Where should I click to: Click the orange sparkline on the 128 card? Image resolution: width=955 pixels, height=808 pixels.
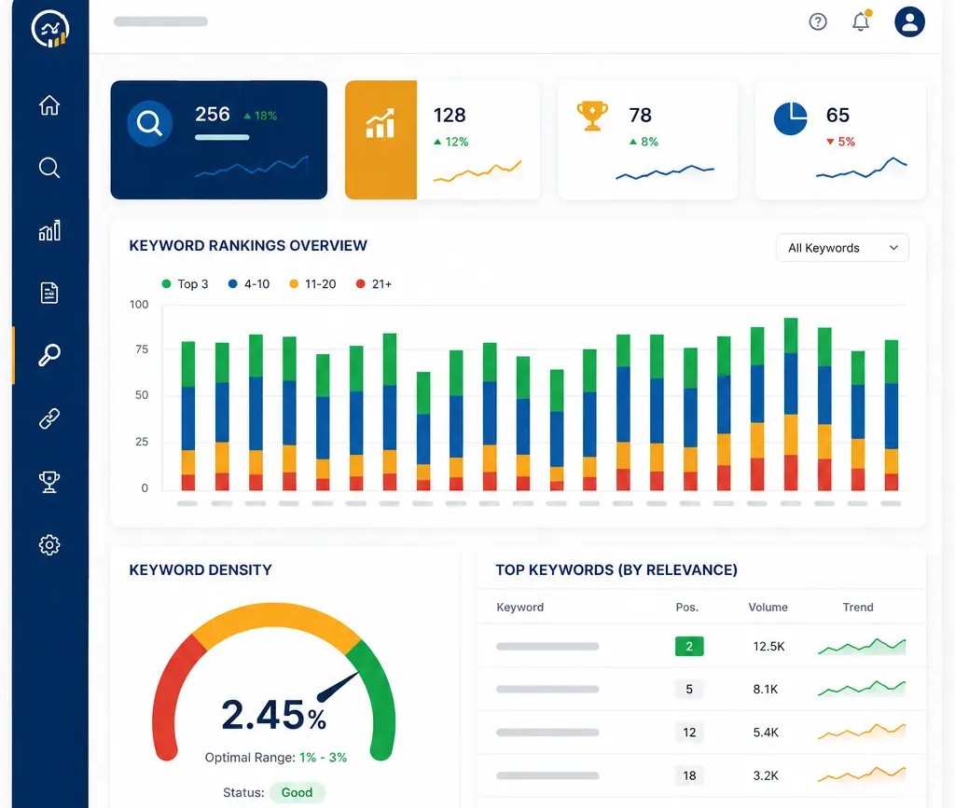click(x=477, y=171)
